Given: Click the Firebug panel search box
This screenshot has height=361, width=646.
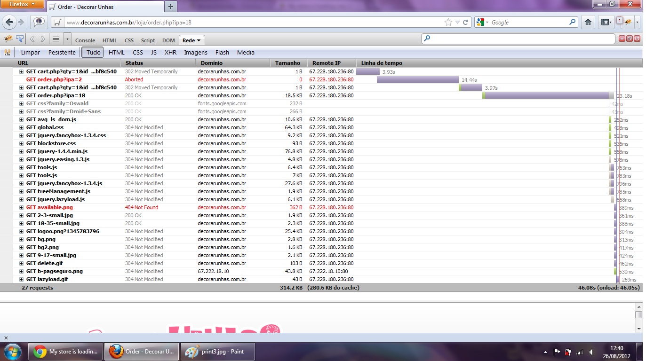Looking at the screenshot, I should (x=518, y=39).
